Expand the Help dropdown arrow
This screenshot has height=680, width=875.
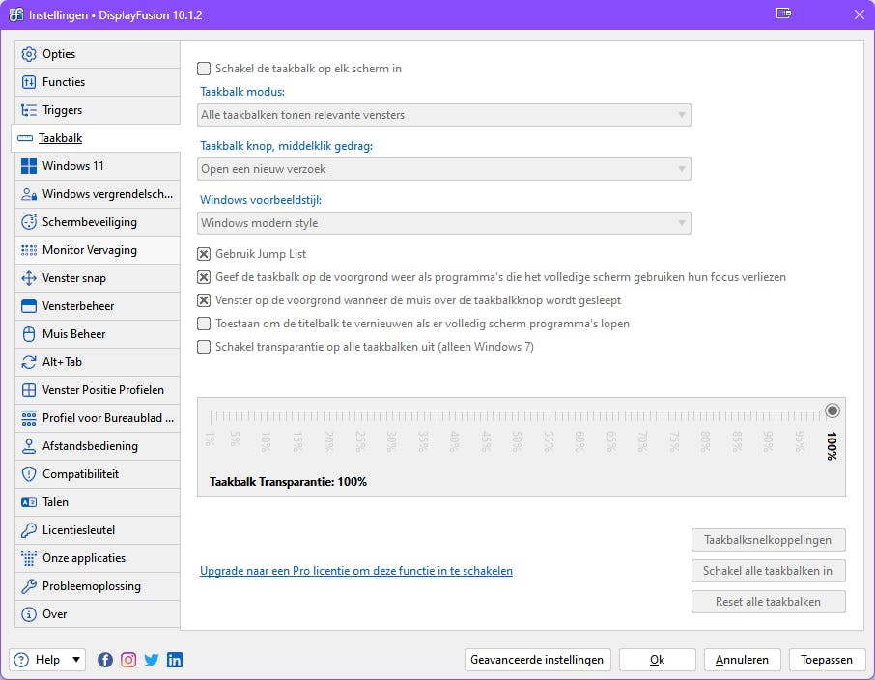76,660
